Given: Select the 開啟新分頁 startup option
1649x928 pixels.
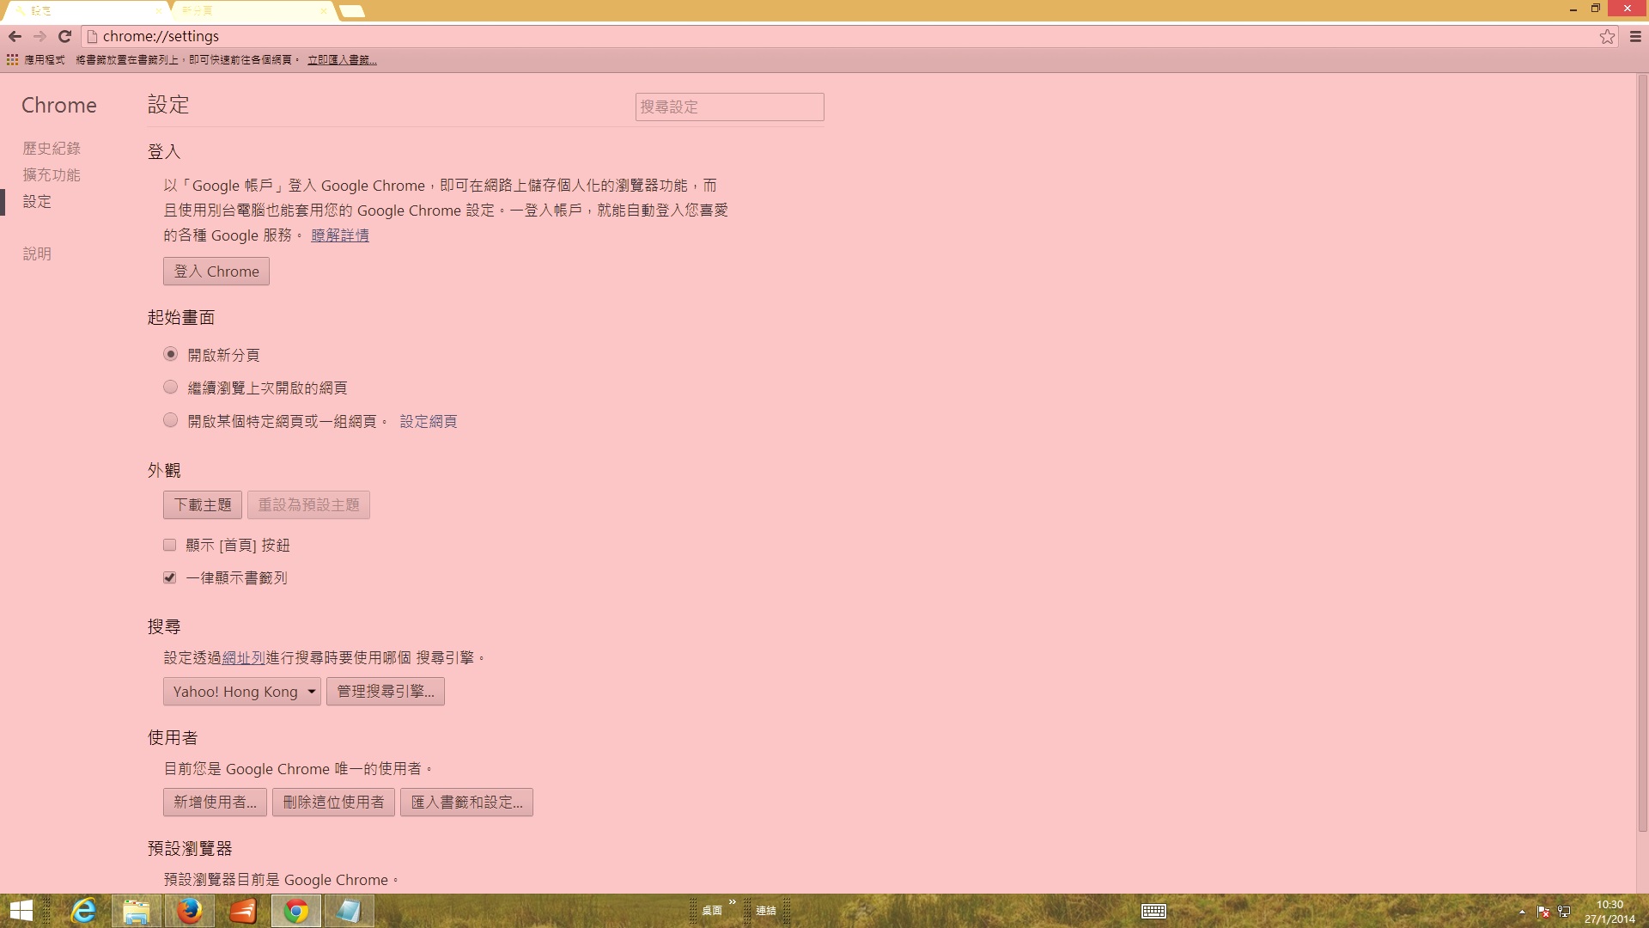Looking at the screenshot, I should click(x=171, y=354).
